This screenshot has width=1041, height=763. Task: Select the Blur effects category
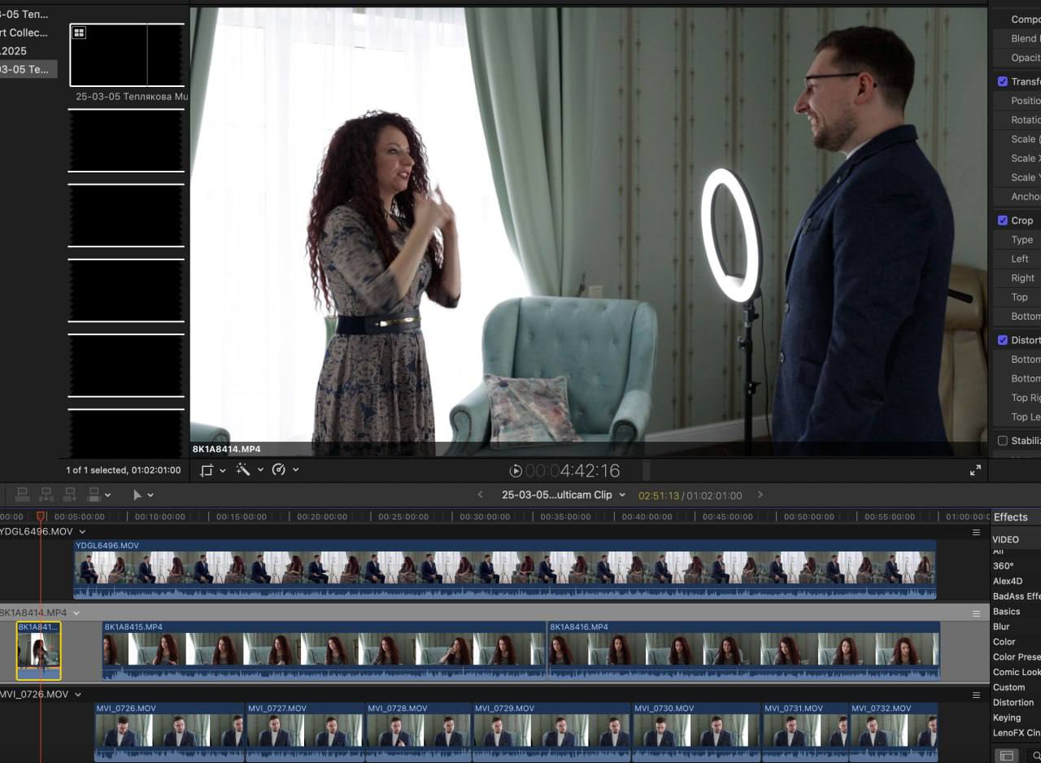pos(1001,626)
